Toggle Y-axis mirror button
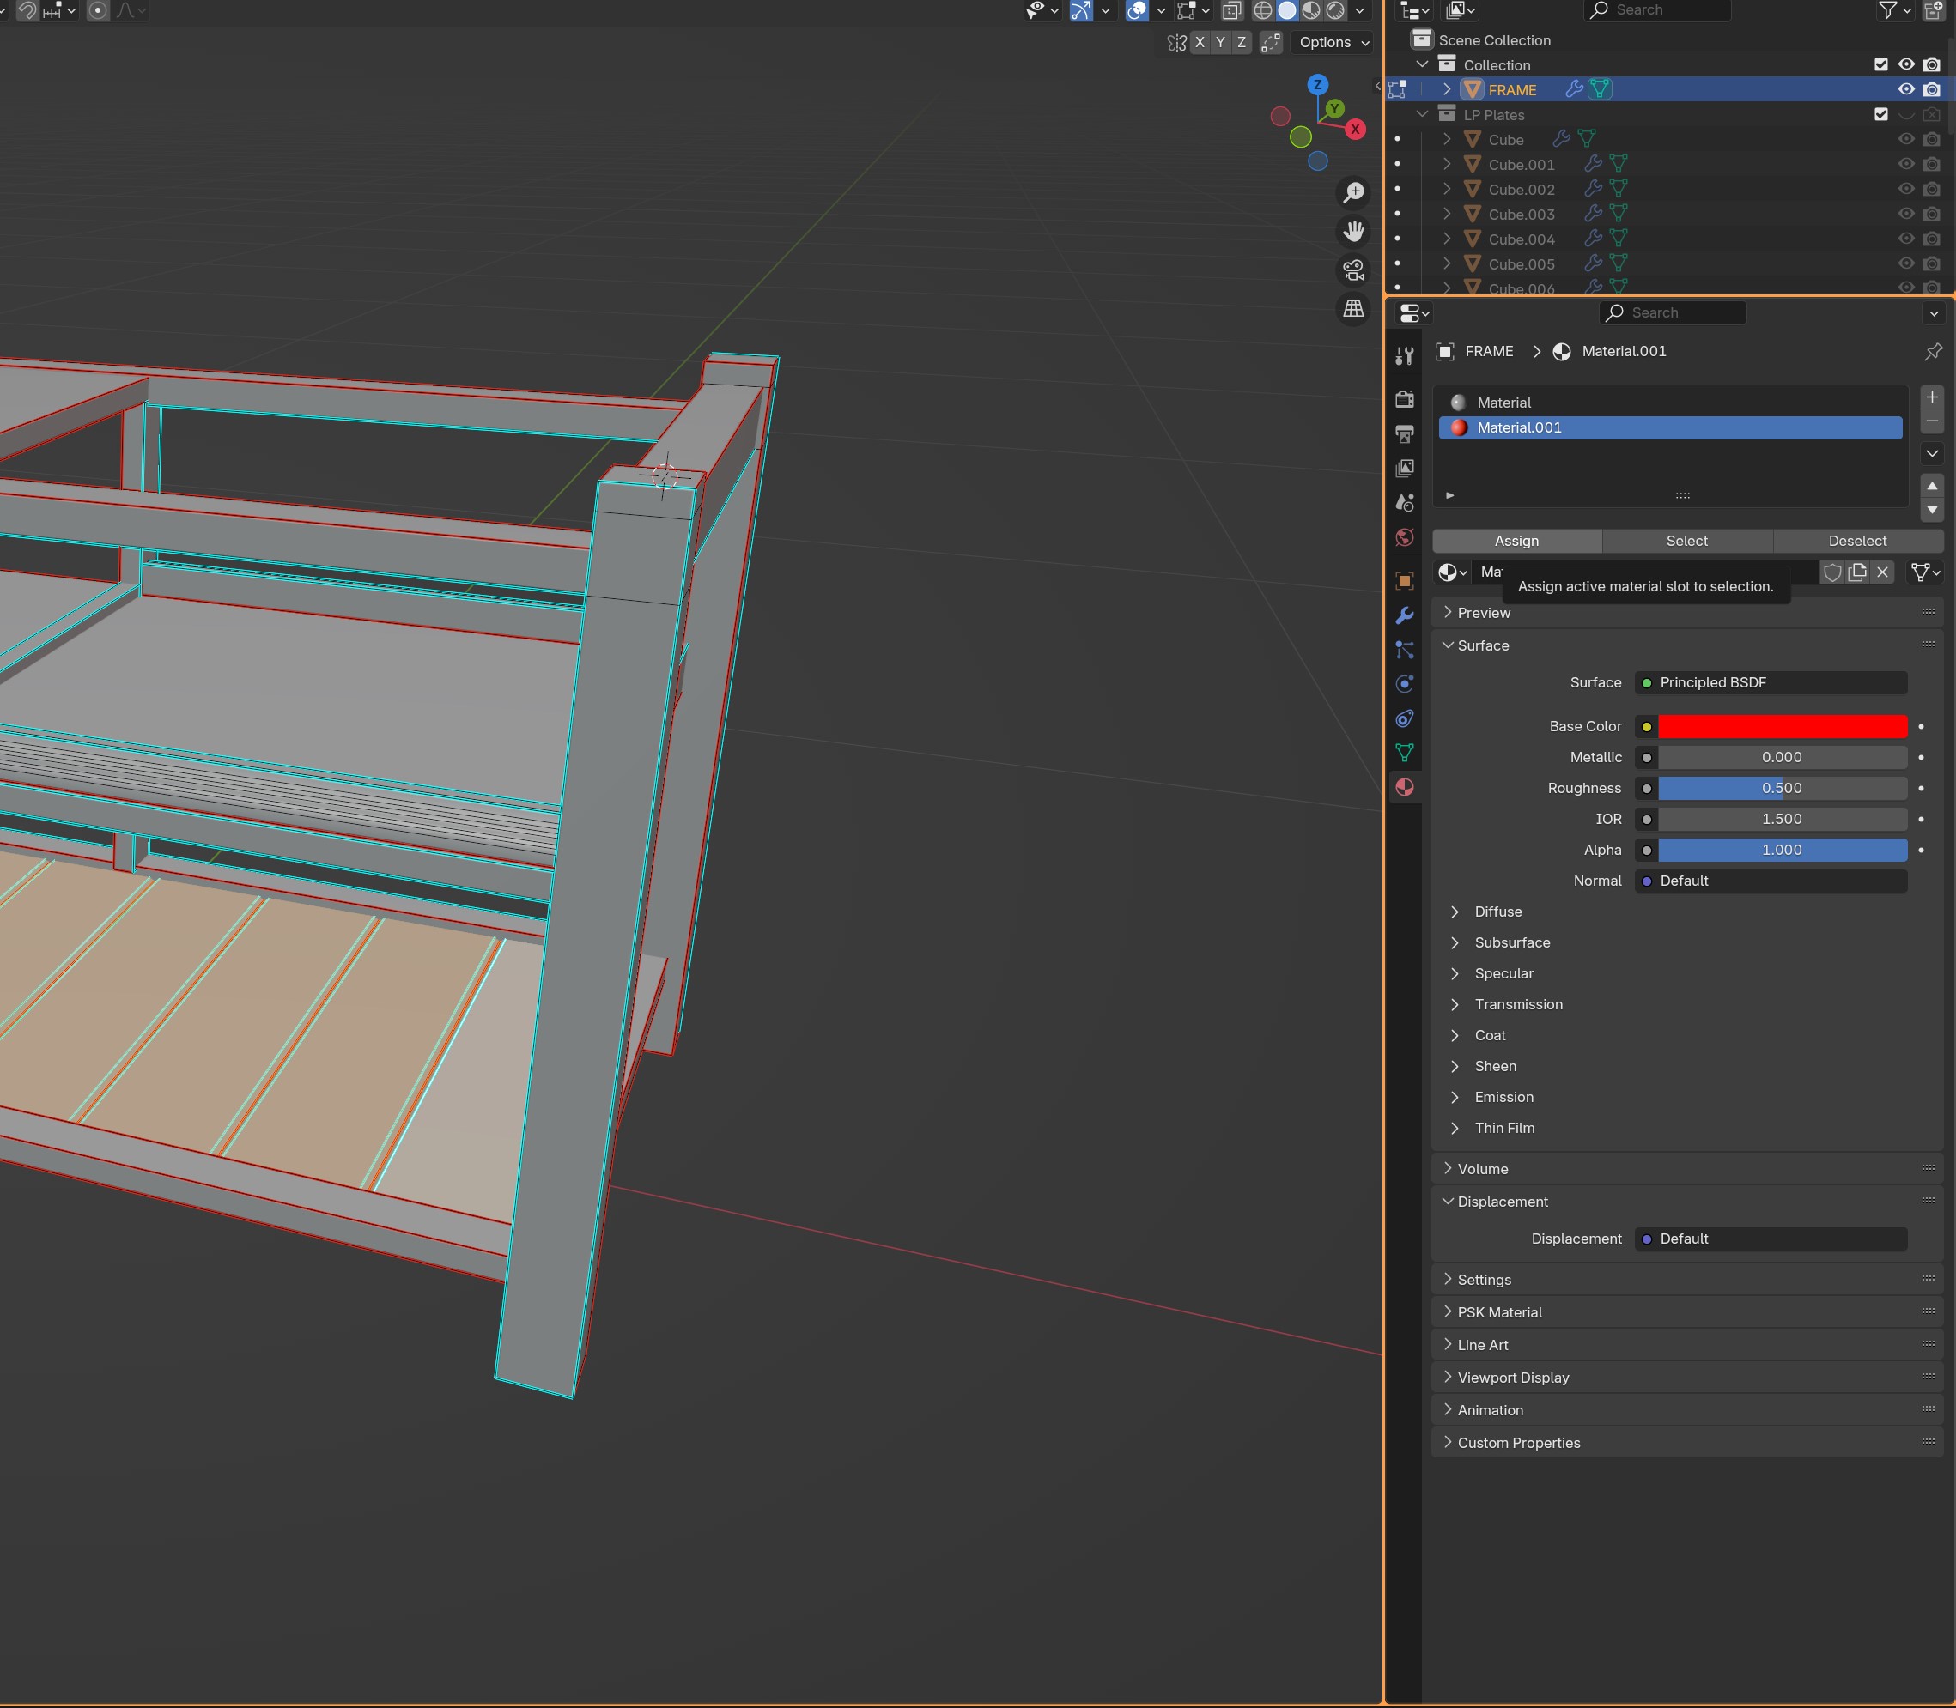The image size is (1956, 1708). [x=1221, y=42]
